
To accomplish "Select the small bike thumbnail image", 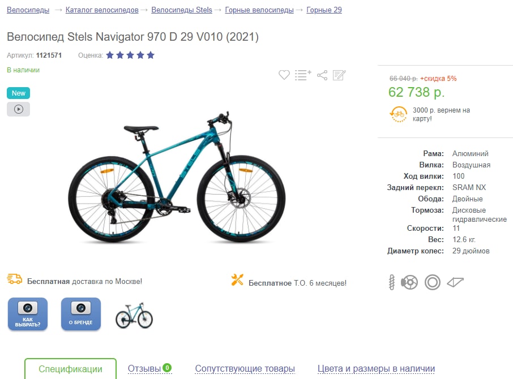I will pos(134,315).
